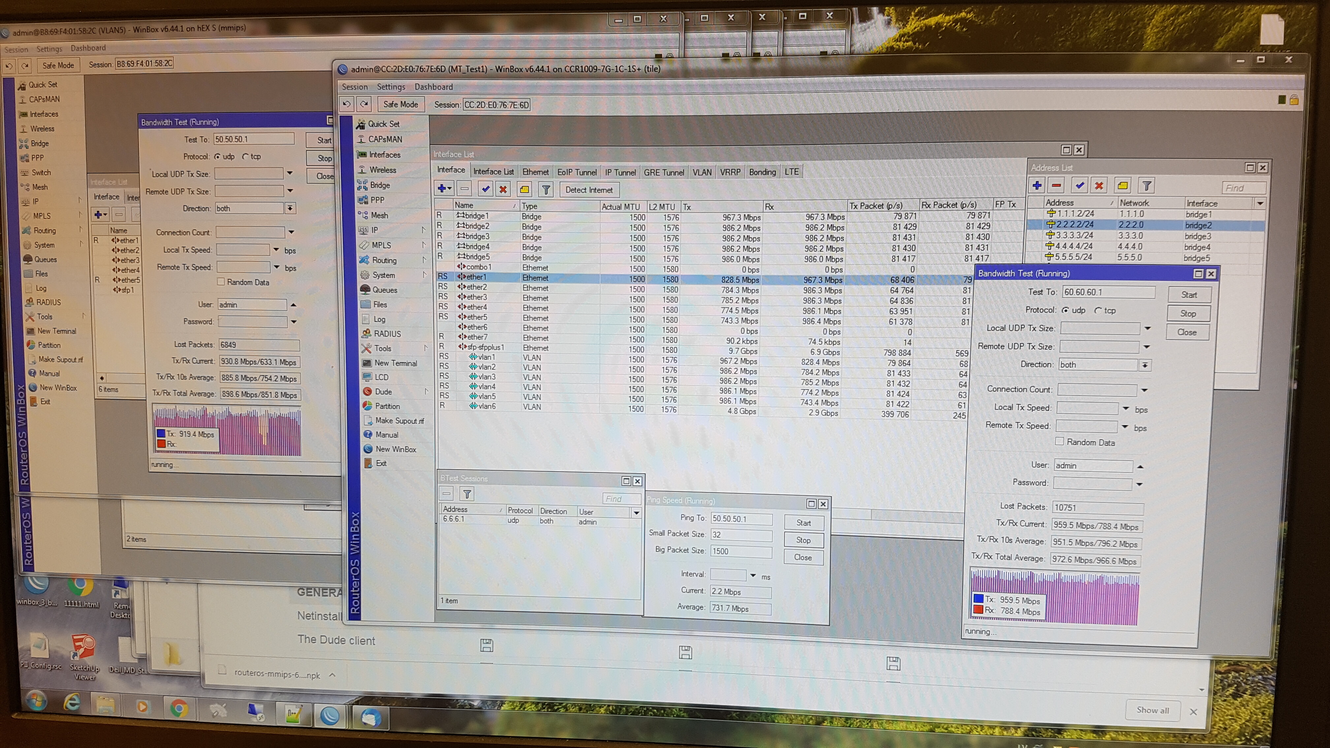The image size is (1330, 748).
Task: Click the filter funnel icon in Address List
Action: coord(1146,186)
